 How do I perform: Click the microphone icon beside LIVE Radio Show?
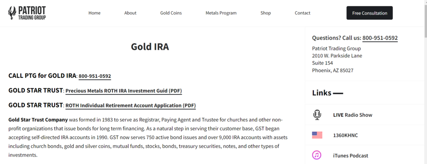317,115
